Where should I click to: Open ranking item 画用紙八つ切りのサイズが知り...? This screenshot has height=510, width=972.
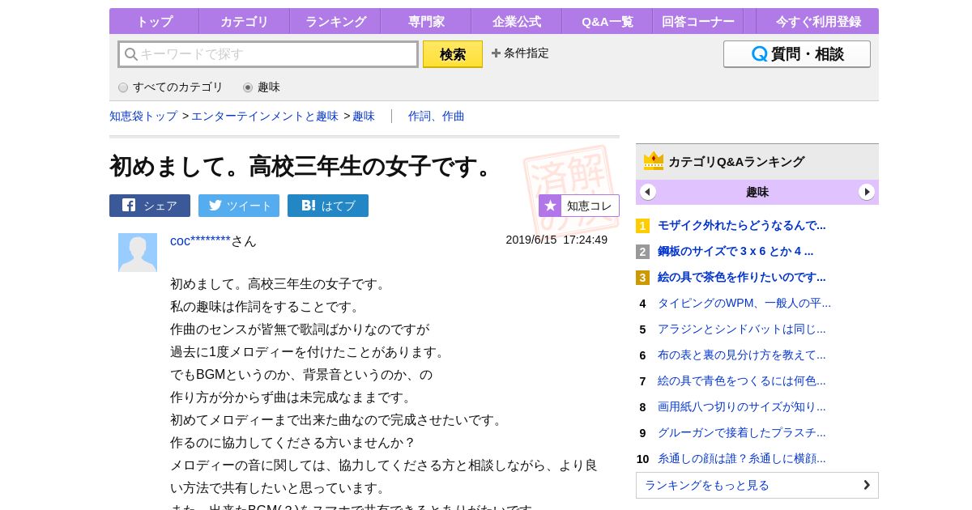pos(742,406)
